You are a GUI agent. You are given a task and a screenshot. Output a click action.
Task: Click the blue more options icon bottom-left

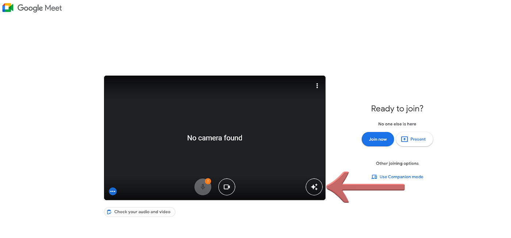113,191
